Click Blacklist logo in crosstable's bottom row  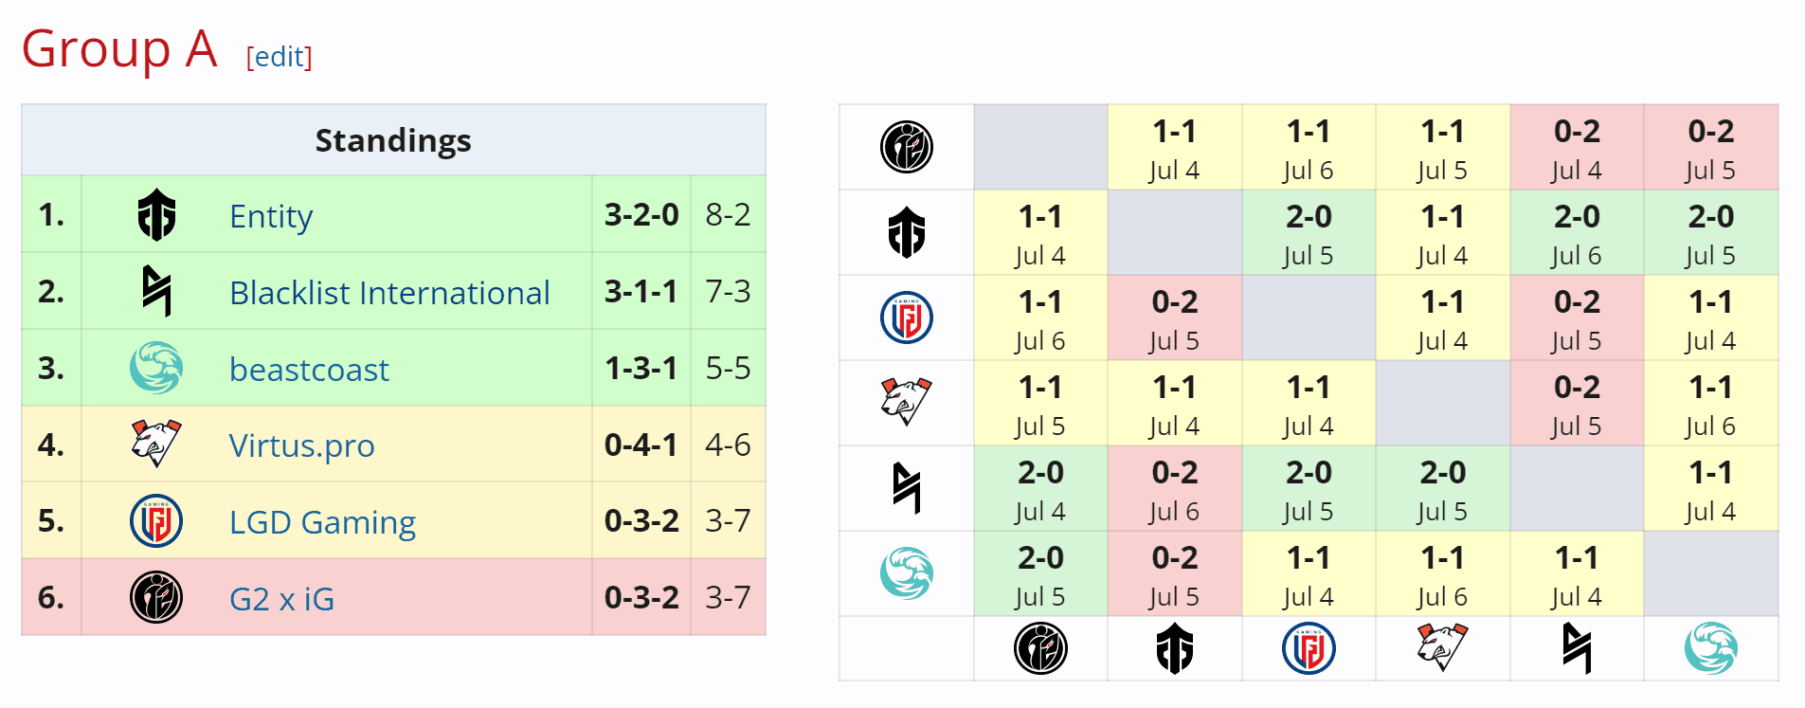pos(1577,649)
